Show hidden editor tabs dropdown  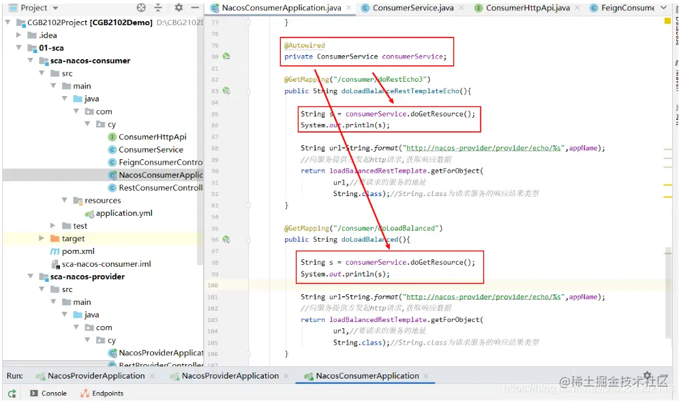click(x=663, y=7)
